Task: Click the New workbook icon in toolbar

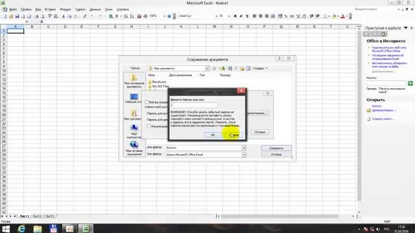Action: point(5,16)
